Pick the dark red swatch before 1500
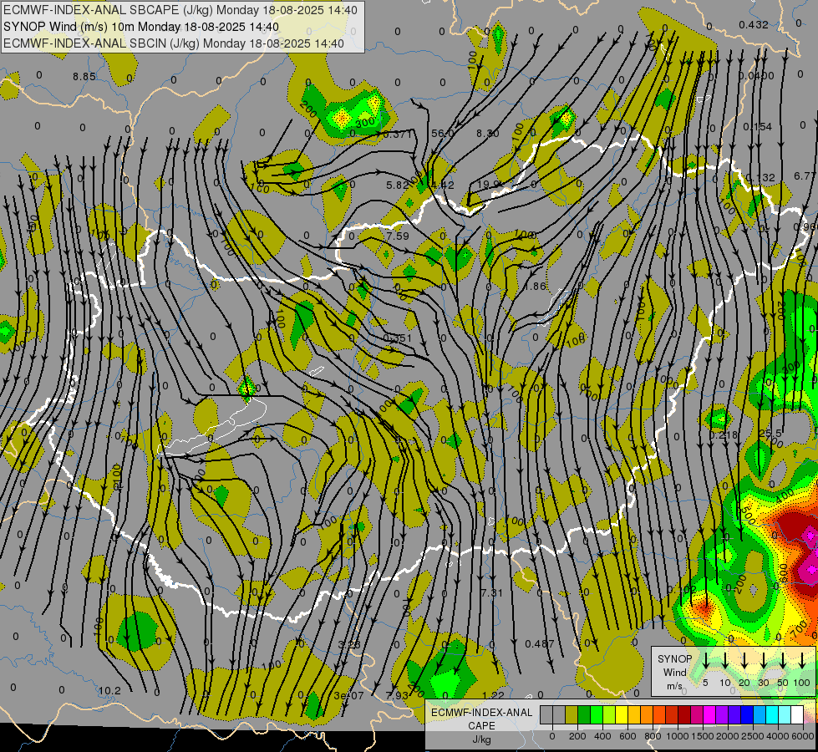Image resolution: width=818 pixels, height=752 pixels. (x=684, y=715)
